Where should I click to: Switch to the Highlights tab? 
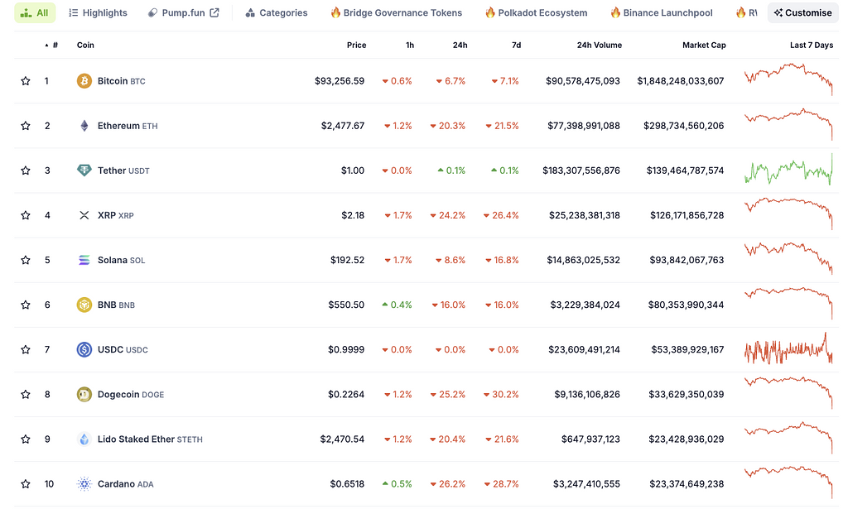pos(98,13)
